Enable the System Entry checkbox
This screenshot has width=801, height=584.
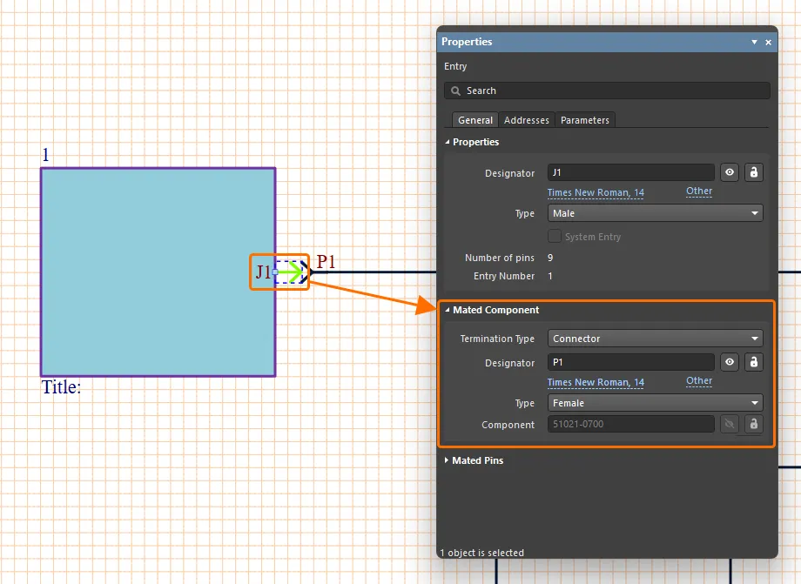pyautogui.click(x=554, y=237)
